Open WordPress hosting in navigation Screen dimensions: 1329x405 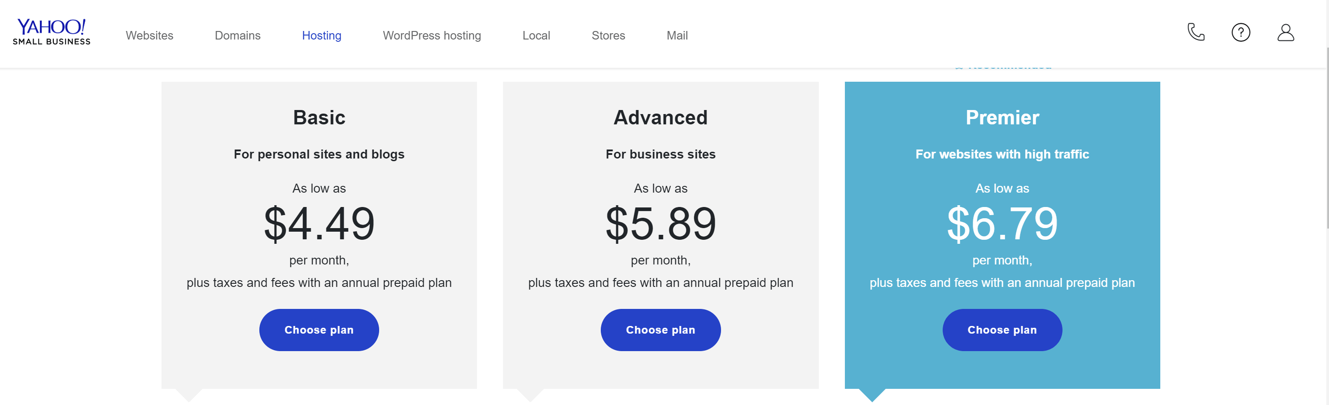point(432,35)
